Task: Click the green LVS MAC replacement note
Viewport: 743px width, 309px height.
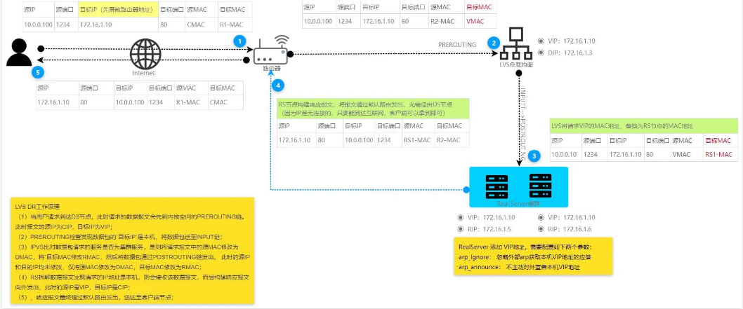Action: pyautogui.click(x=644, y=125)
